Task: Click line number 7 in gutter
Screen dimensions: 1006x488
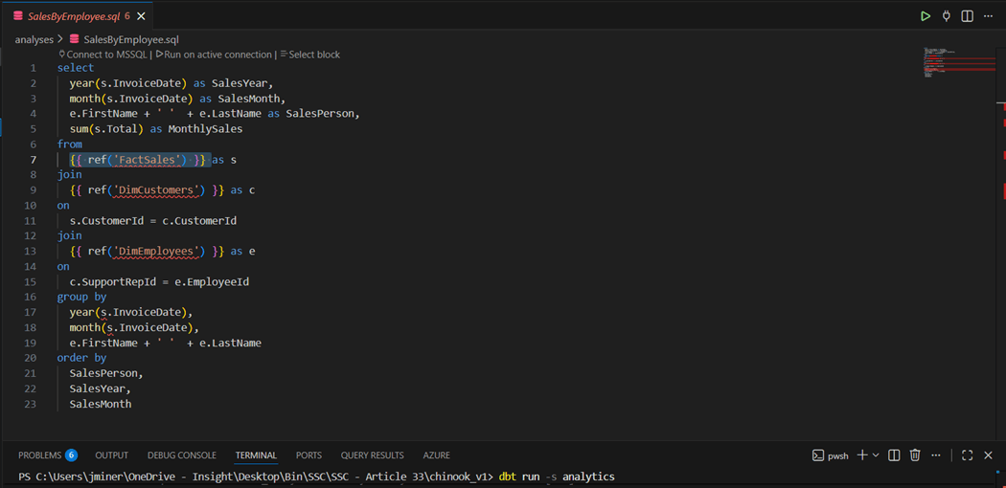Action: pos(33,160)
